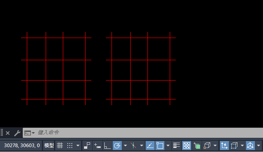Toggle ortho mode icon
Viewport: 263px width, 152px height.
pyautogui.click(x=107, y=146)
